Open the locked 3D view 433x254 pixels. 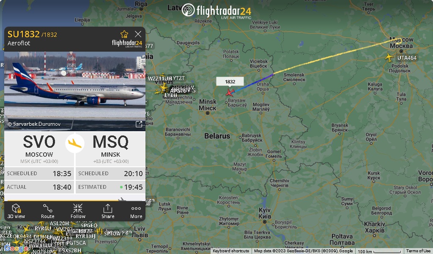[x=16, y=211]
